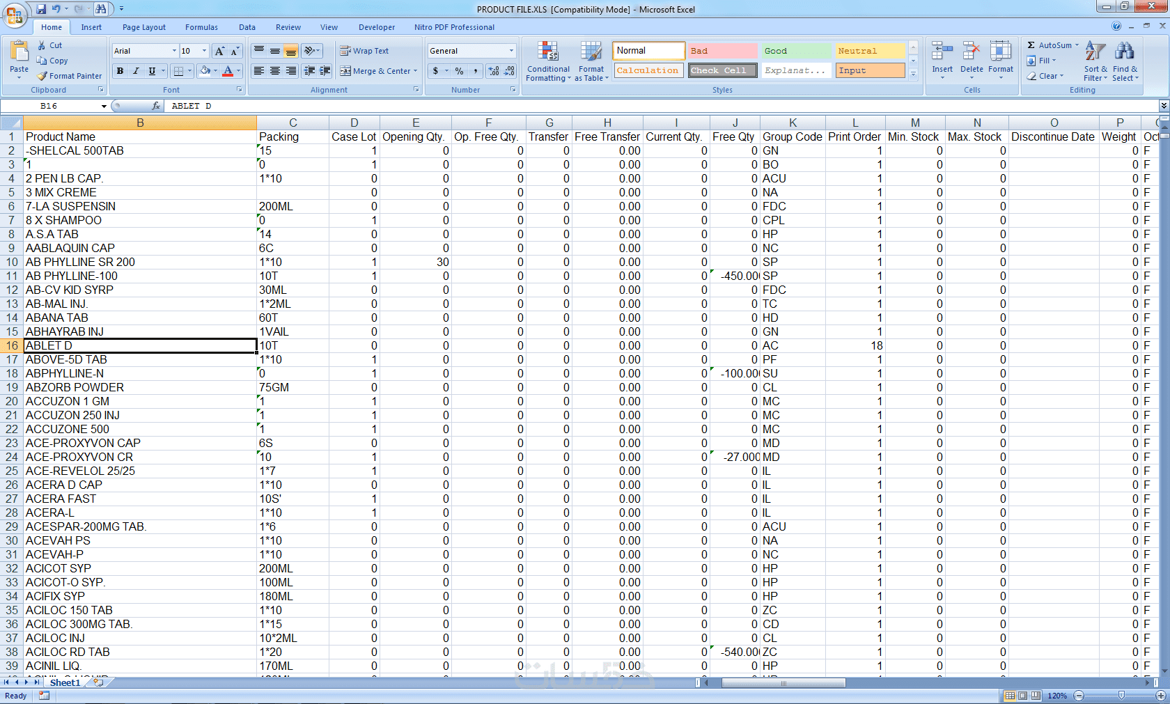Click Find & Select binoculars icon

(x=1124, y=52)
